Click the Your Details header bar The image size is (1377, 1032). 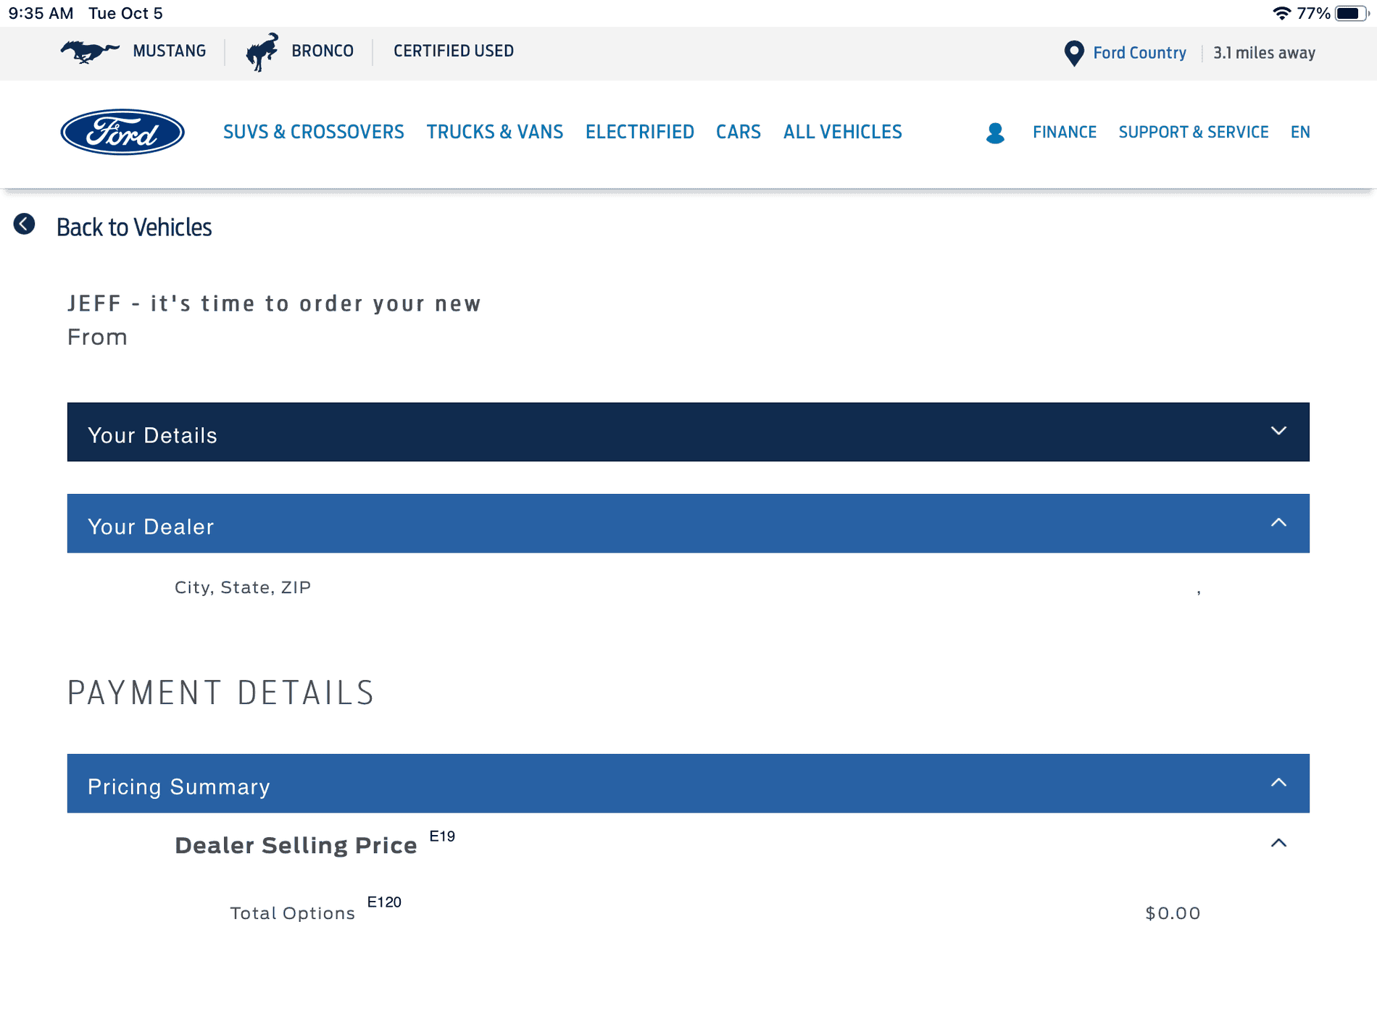coord(688,432)
